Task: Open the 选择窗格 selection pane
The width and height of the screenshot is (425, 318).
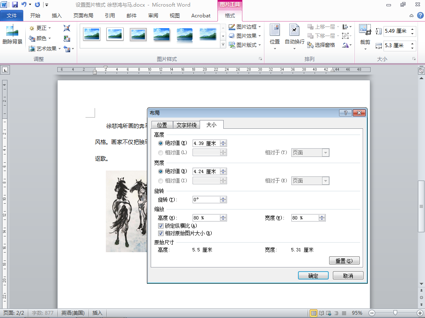Action: point(321,45)
